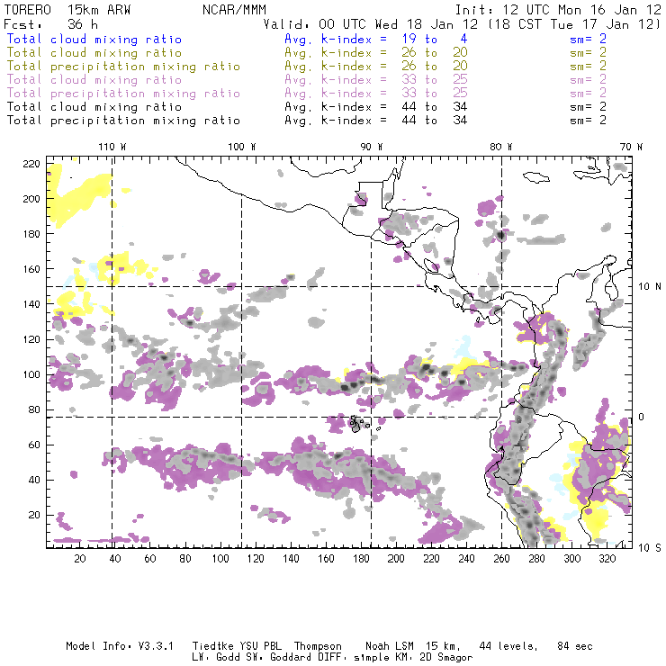Select the 'Init: 12 UTC Mon 16 Jan 12' text
666x666 pixels.
[558, 10]
